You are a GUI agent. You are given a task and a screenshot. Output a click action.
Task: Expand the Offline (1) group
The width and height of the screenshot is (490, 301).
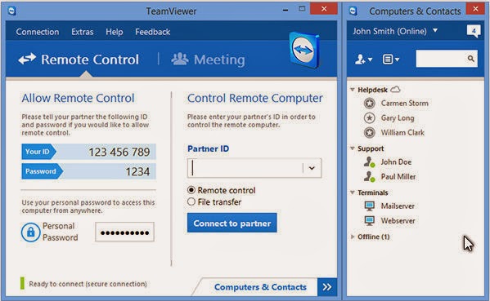tap(353, 237)
